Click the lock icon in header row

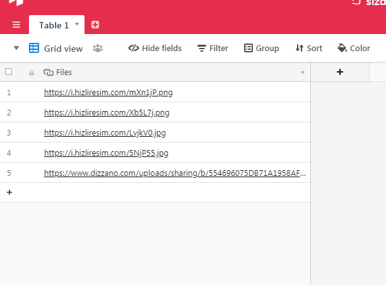pyautogui.click(x=32, y=73)
